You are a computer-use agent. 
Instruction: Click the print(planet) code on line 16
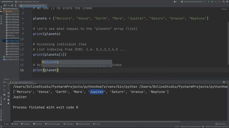[x=46, y=70]
